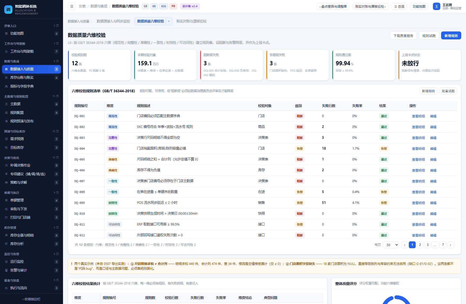
Task: Click previous page arrow in pagination
Action: coord(405,245)
